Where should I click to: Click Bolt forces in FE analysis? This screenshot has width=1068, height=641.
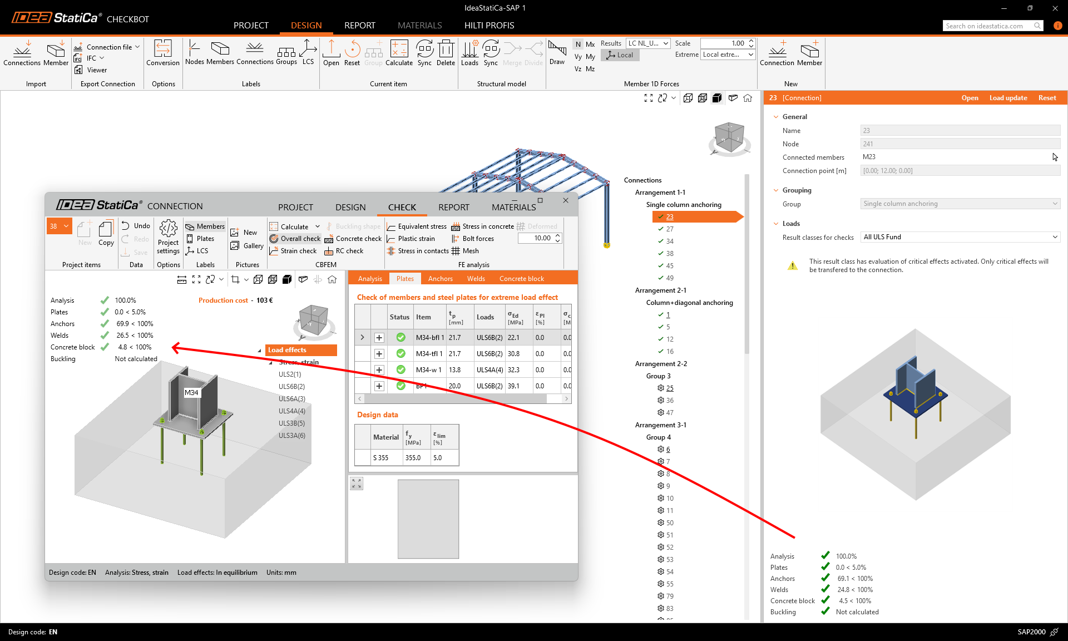(x=472, y=239)
